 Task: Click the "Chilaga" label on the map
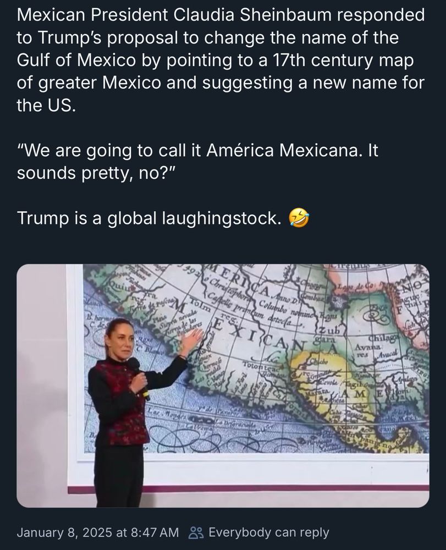[x=386, y=338]
